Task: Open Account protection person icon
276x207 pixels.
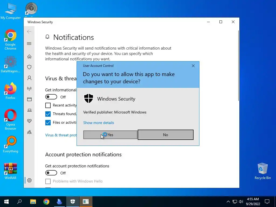Action: [x=29, y=78]
